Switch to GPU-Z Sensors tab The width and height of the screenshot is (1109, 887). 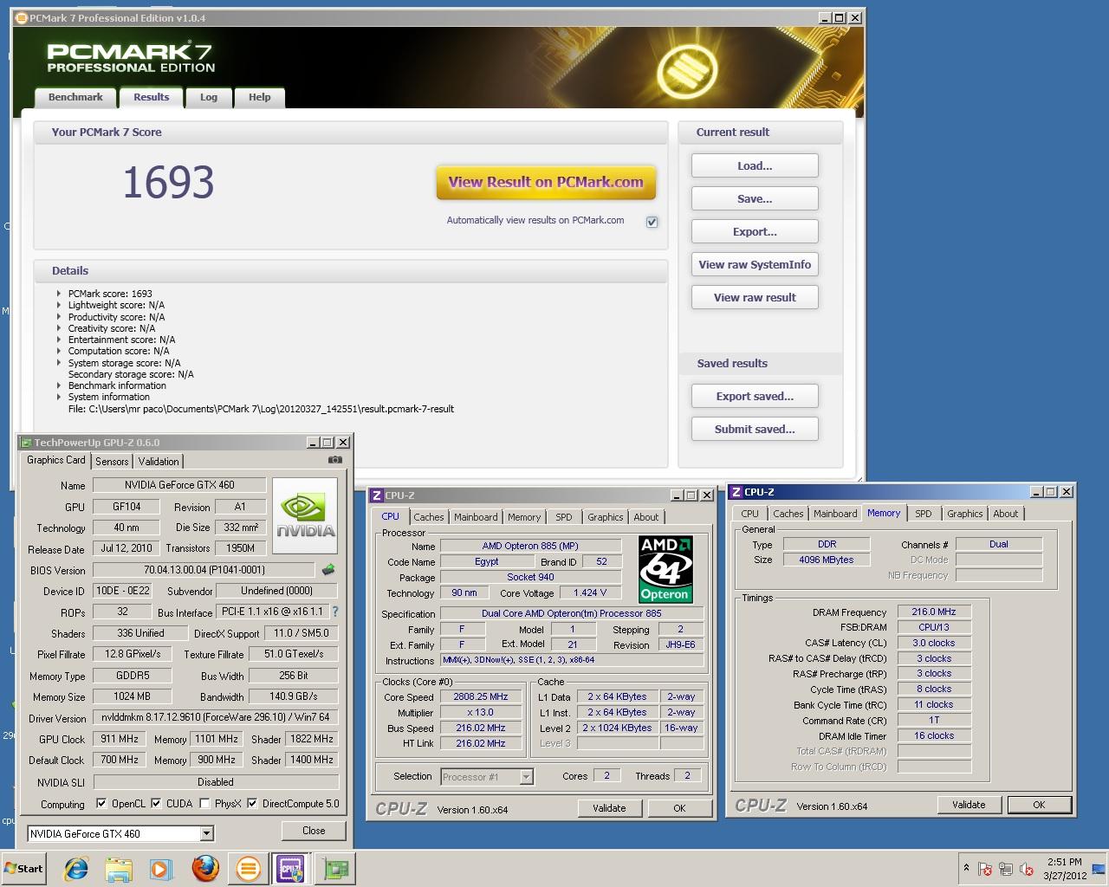112,462
